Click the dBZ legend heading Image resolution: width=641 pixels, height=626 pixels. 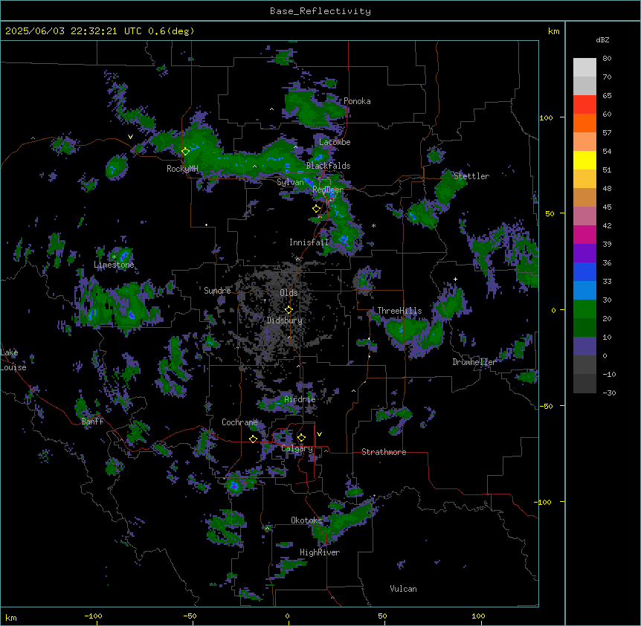point(602,39)
